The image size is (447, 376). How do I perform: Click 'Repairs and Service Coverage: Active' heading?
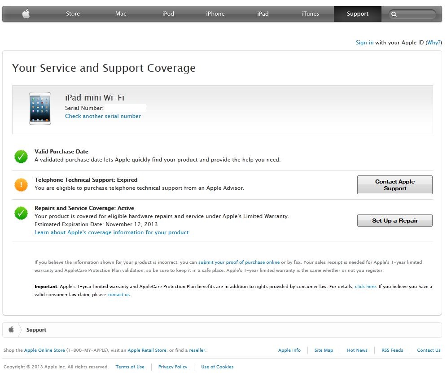click(84, 208)
